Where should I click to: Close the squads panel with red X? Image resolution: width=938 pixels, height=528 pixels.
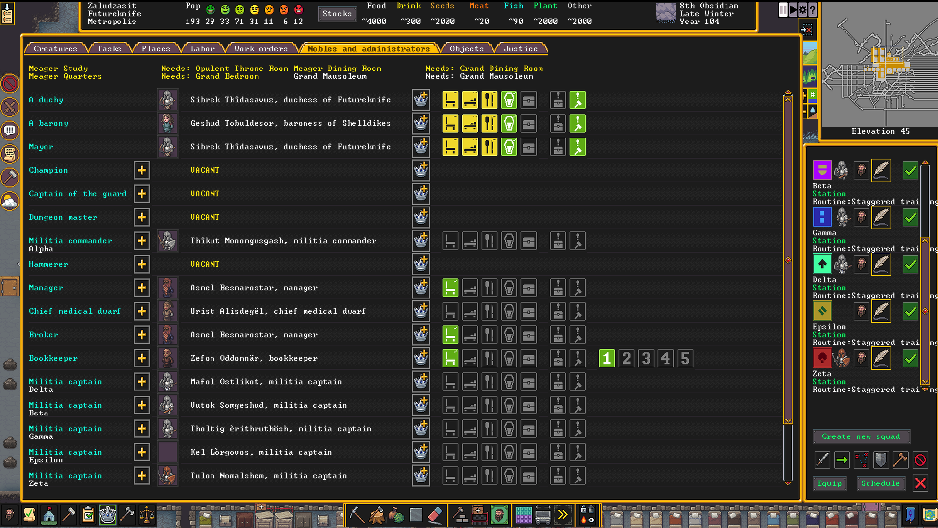point(920,483)
